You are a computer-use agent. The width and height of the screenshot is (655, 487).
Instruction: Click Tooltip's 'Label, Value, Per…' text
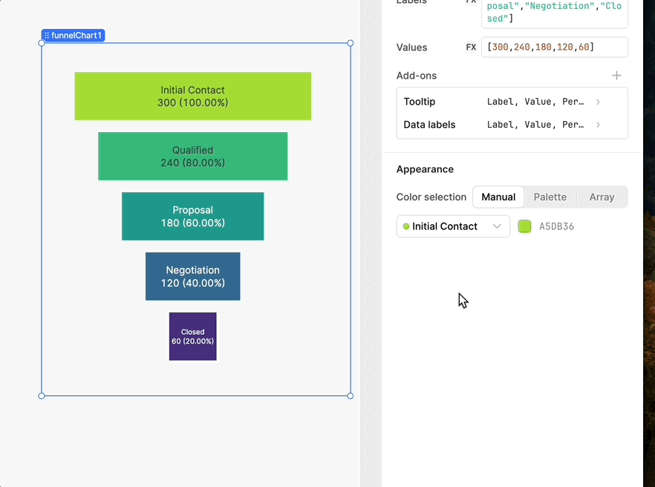coord(535,102)
